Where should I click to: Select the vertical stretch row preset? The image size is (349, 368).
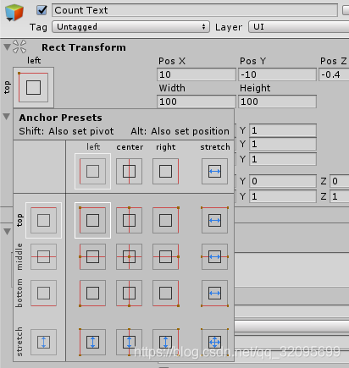click(x=43, y=342)
